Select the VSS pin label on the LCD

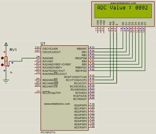(98, 23)
